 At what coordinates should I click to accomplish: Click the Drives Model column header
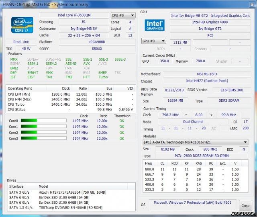click(x=82, y=186)
